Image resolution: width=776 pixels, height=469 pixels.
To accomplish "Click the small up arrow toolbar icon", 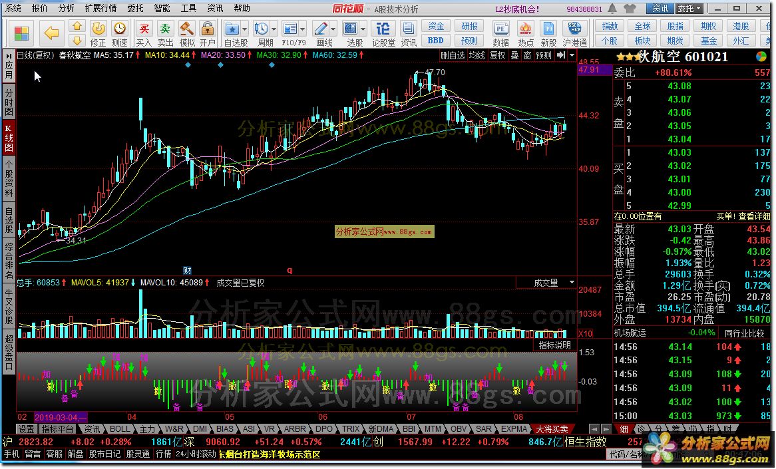I will 77,26.
